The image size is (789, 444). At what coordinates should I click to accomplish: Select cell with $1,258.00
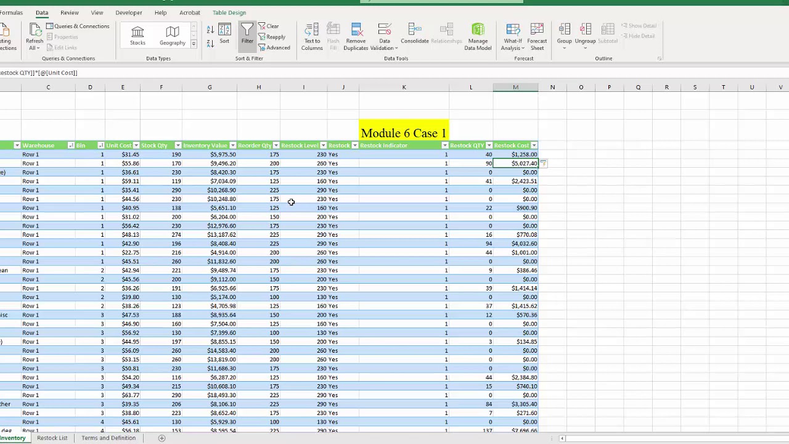[515, 155]
